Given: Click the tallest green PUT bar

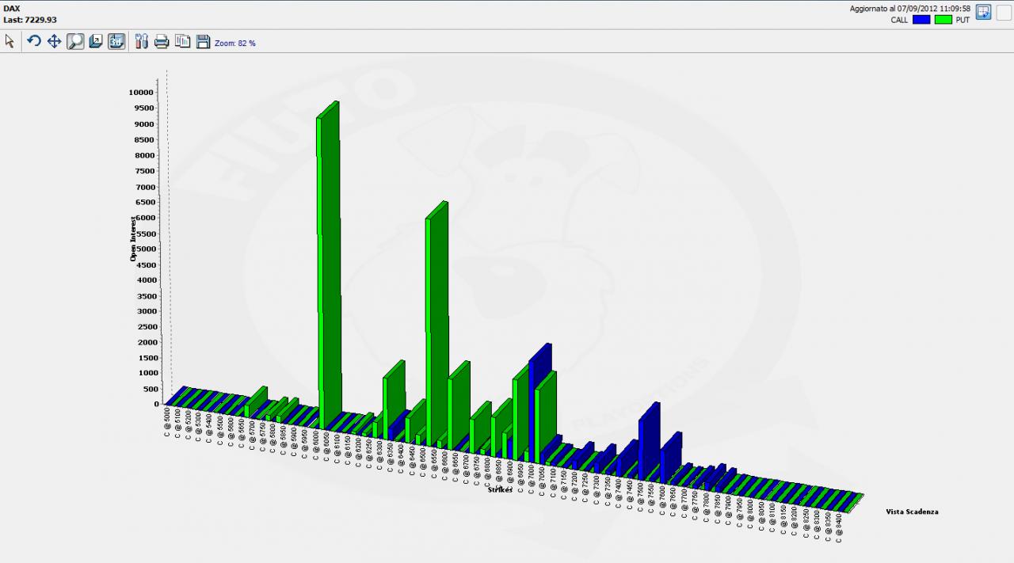Looking at the screenshot, I should tap(329, 261).
